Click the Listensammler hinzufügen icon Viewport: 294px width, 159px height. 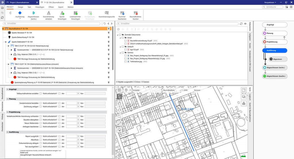coord(76,13)
